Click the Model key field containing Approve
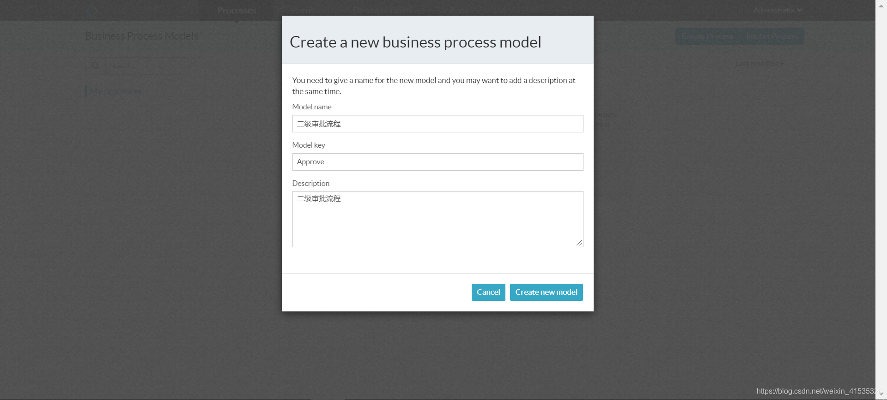Viewport: 887px width, 400px height. [x=437, y=162]
